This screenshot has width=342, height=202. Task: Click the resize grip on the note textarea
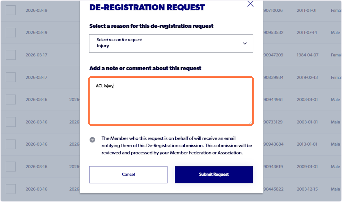(x=251, y=123)
